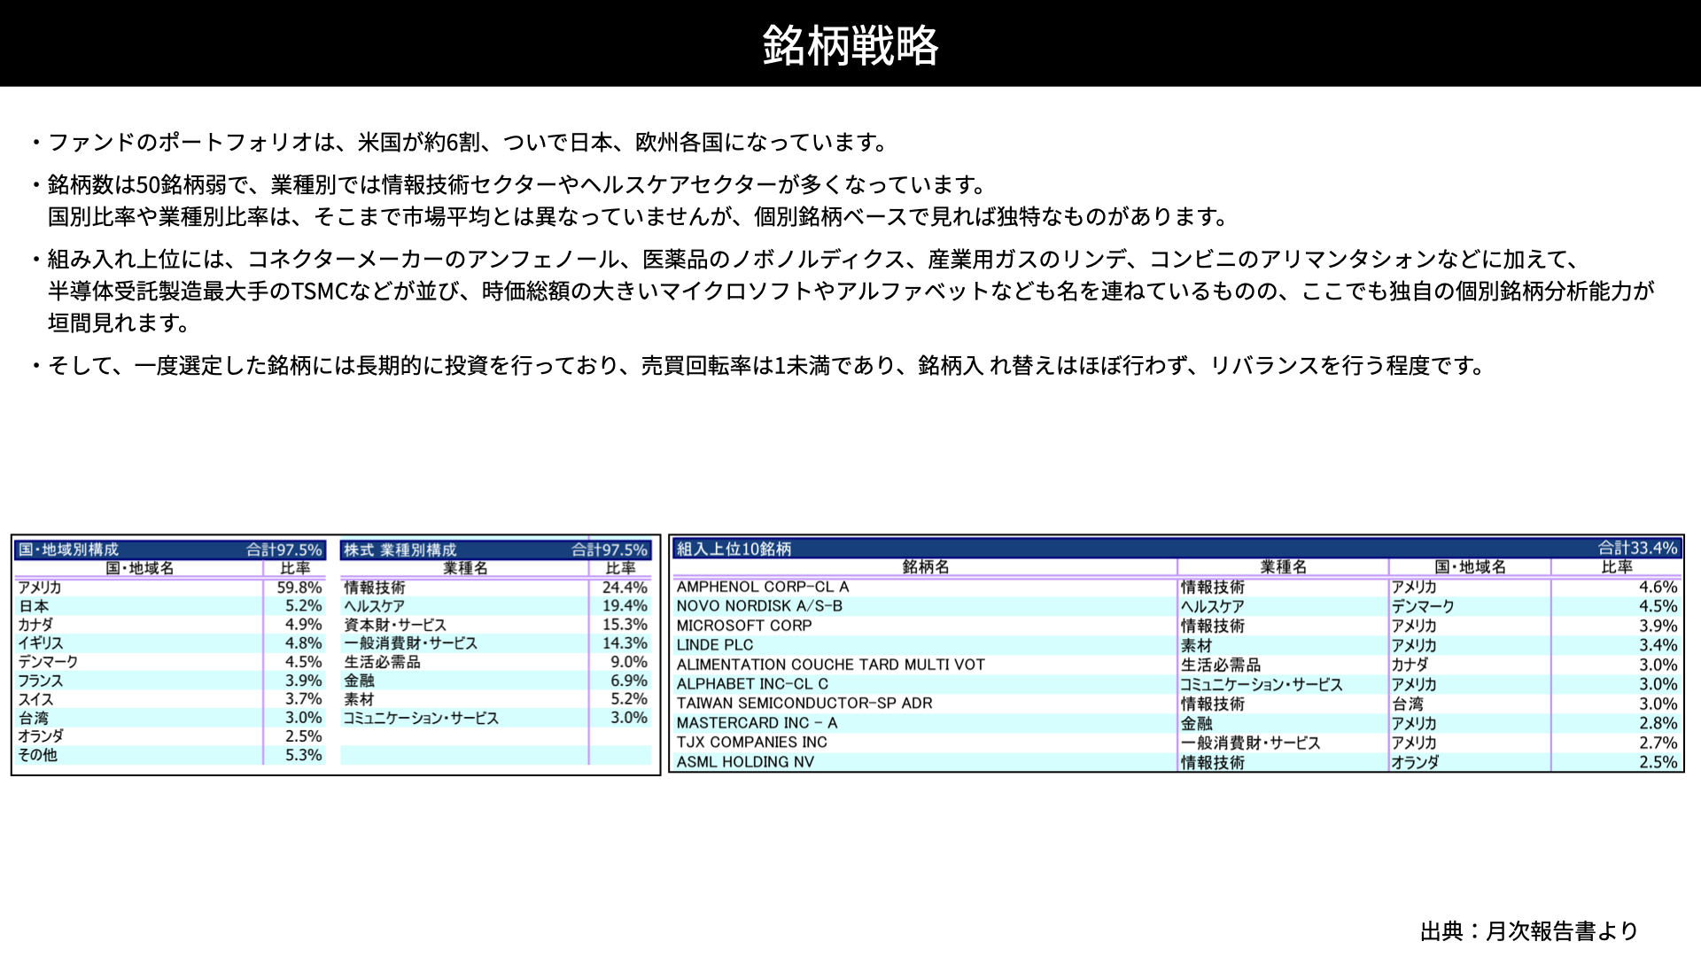Click the 生活必需品 row in sector table
1701x957 pixels.
(x=496, y=662)
